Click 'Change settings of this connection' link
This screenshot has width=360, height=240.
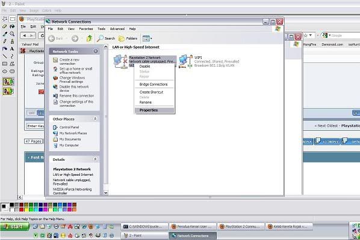click(76, 104)
